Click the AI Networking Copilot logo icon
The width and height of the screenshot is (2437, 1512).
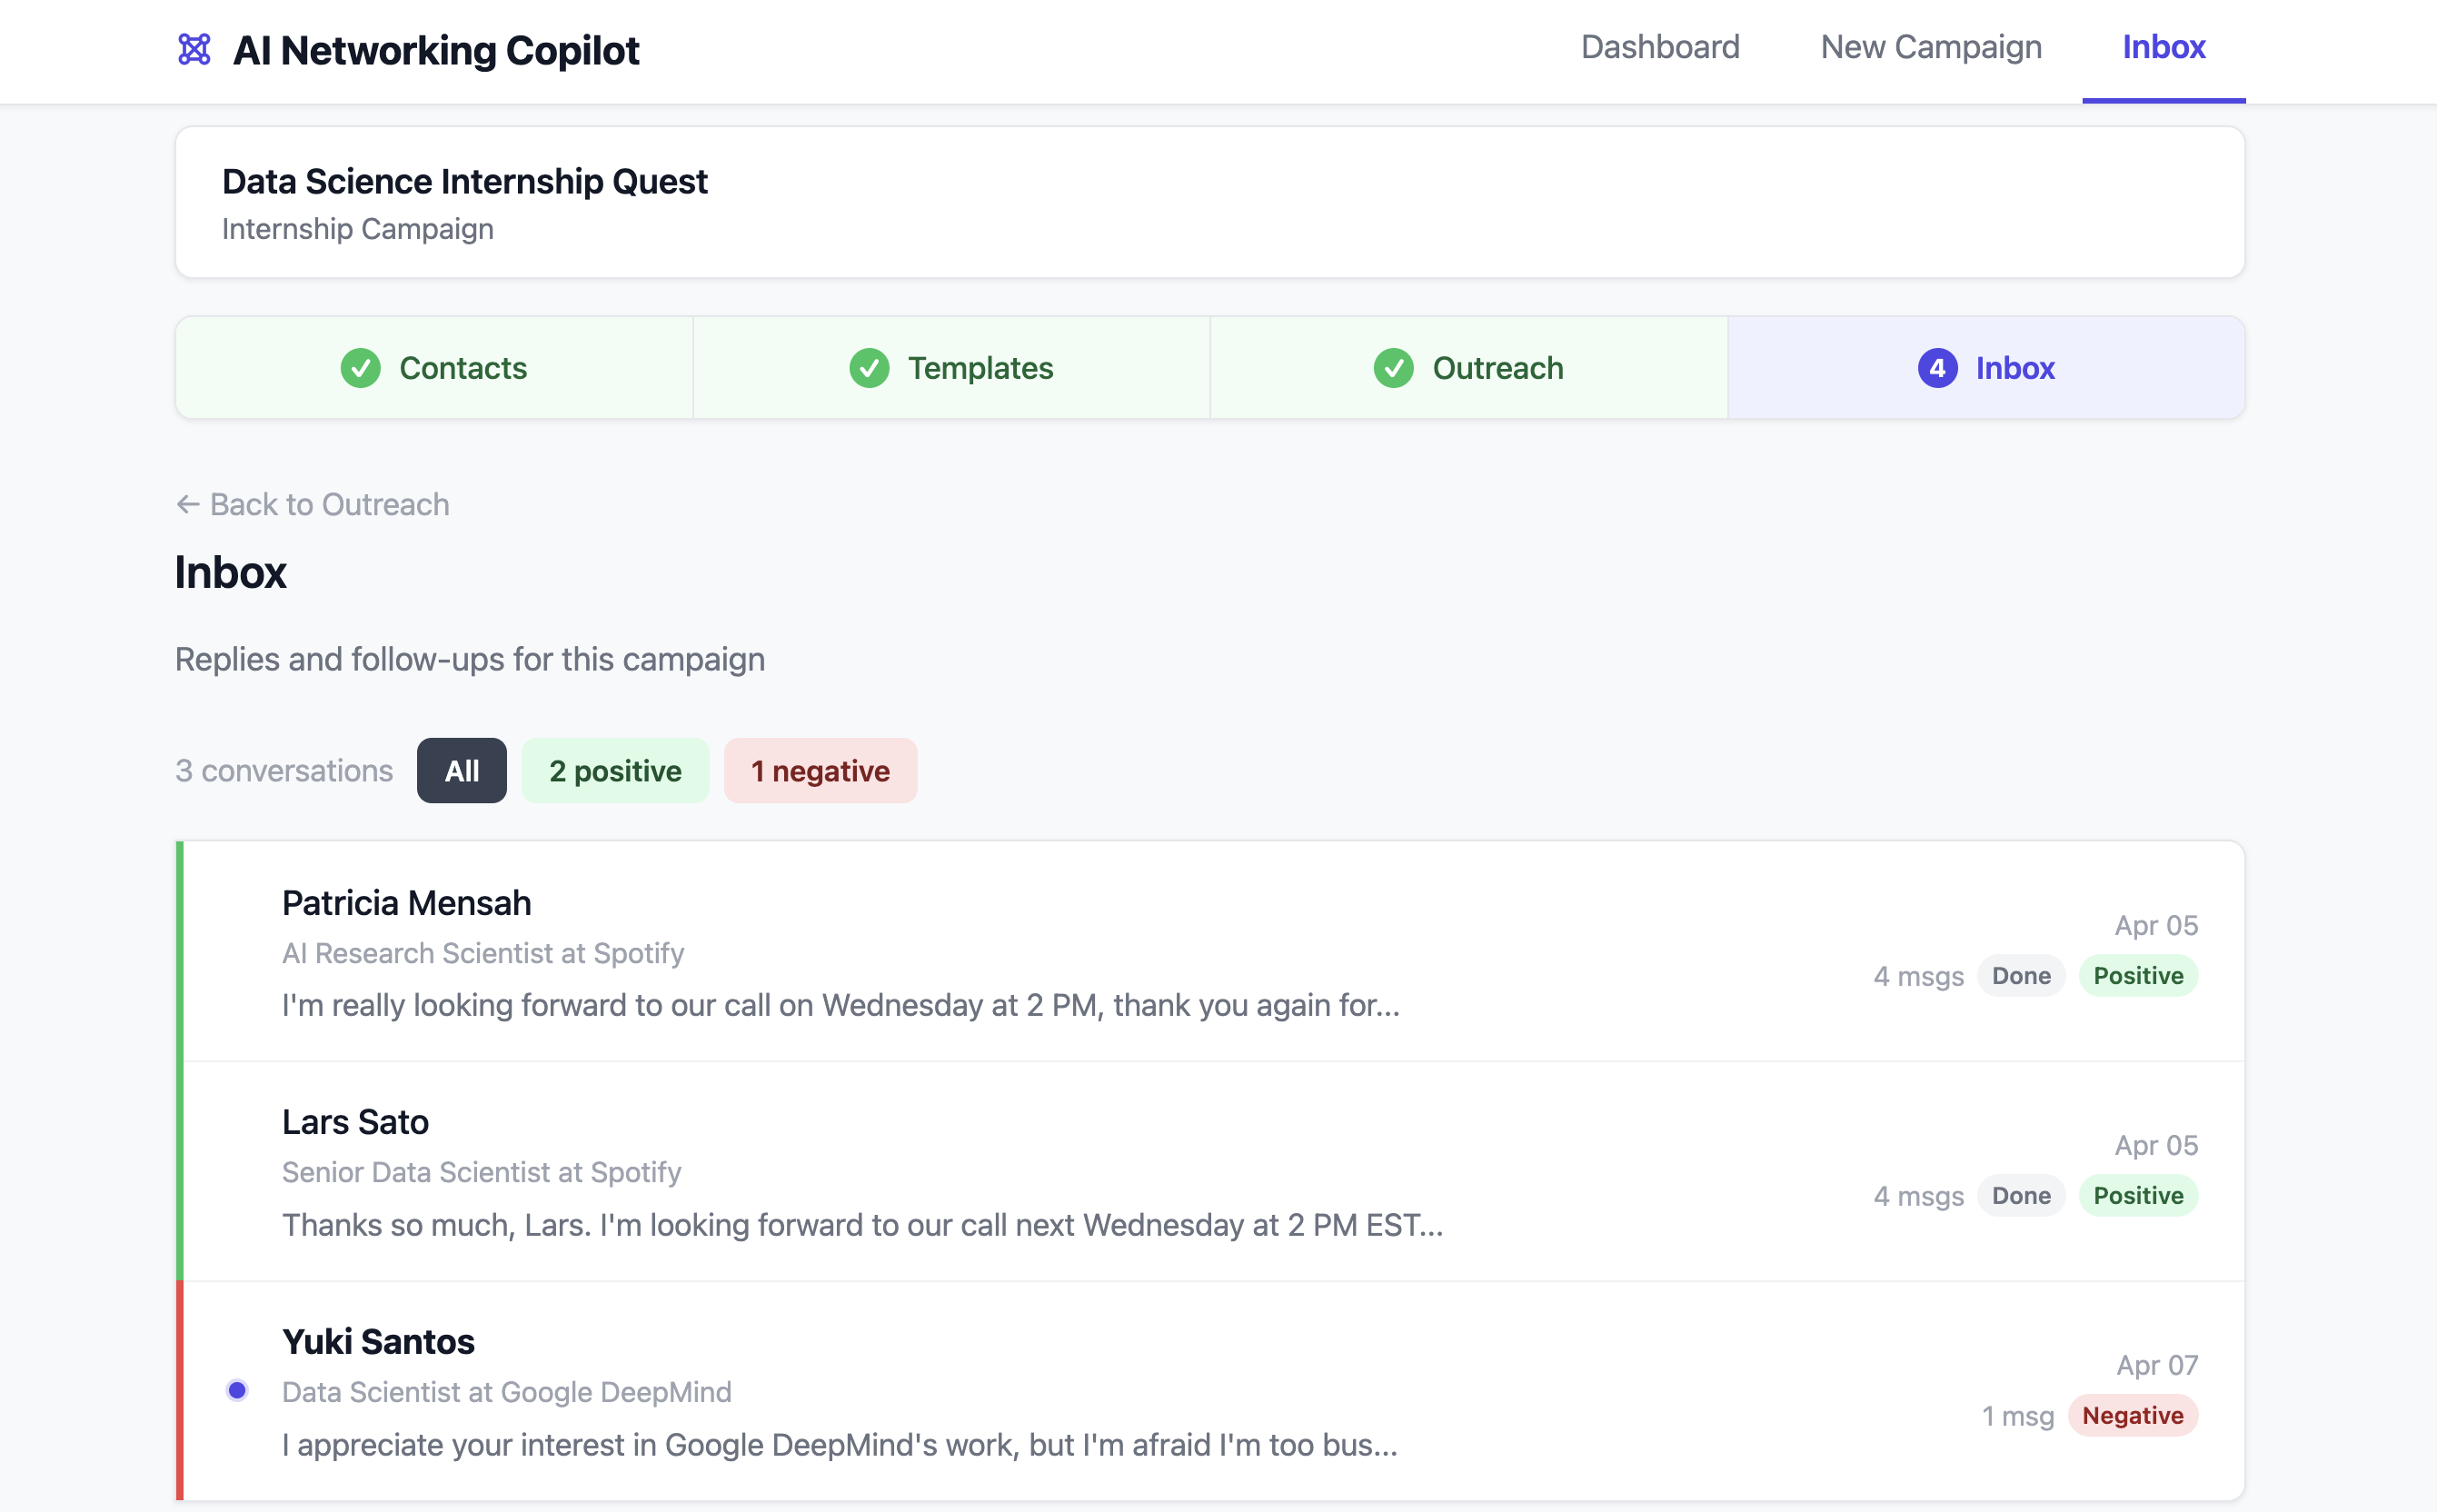click(x=194, y=49)
